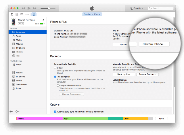Viewport: 184px width, 135px height.
Task: Select Summary in the Settings sidebar
Action: 28,32
